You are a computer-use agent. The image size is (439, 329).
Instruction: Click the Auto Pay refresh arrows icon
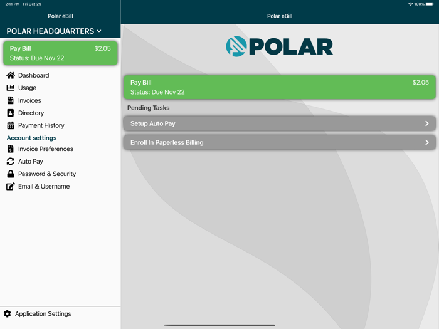(11, 162)
